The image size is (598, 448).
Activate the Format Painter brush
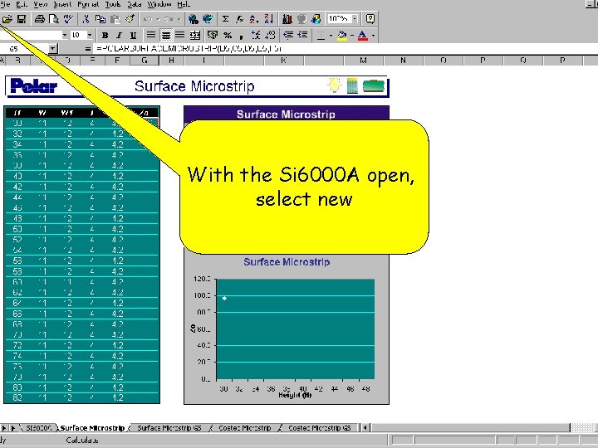click(130, 19)
